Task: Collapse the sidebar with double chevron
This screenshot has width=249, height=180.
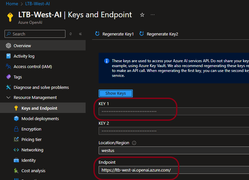Action: point(80,34)
